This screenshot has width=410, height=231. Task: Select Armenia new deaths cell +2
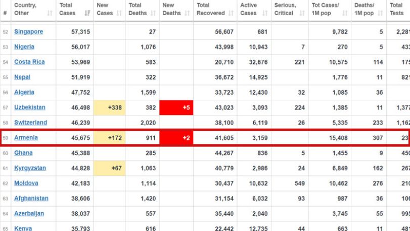click(176, 138)
